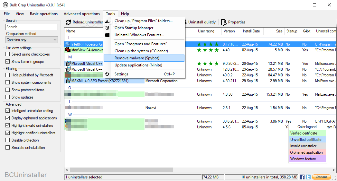Click the Properties document icon in toolbar

[224, 22]
